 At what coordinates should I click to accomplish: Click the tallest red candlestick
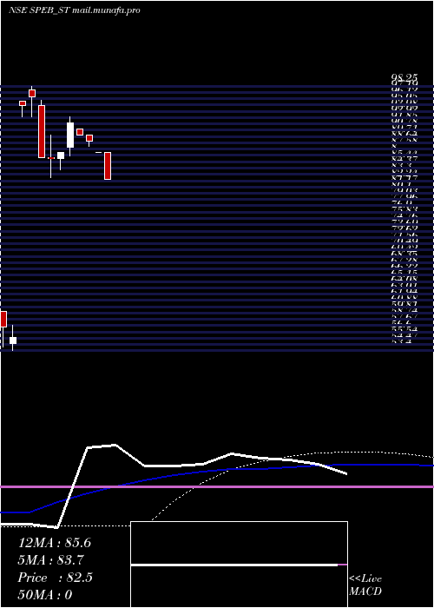pos(42,131)
